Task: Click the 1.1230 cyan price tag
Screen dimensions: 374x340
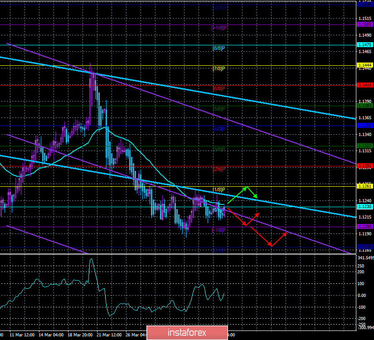Action: (364, 207)
